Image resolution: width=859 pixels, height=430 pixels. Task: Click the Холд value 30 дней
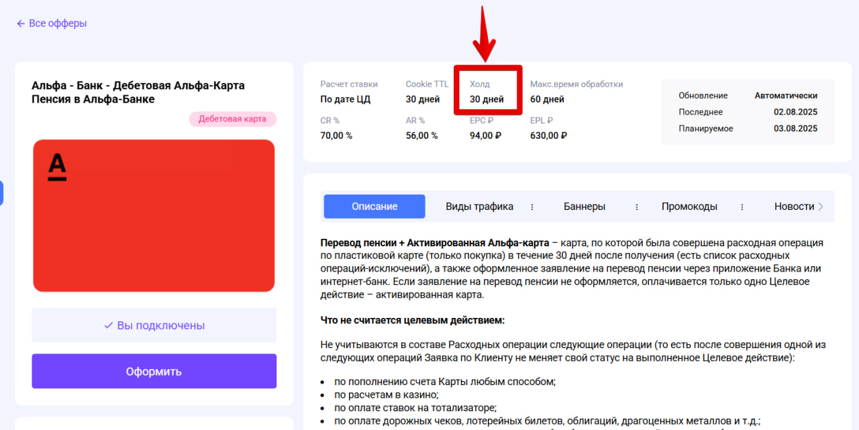(x=487, y=99)
